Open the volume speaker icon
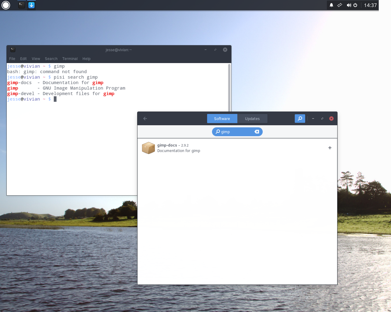 click(349, 5)
